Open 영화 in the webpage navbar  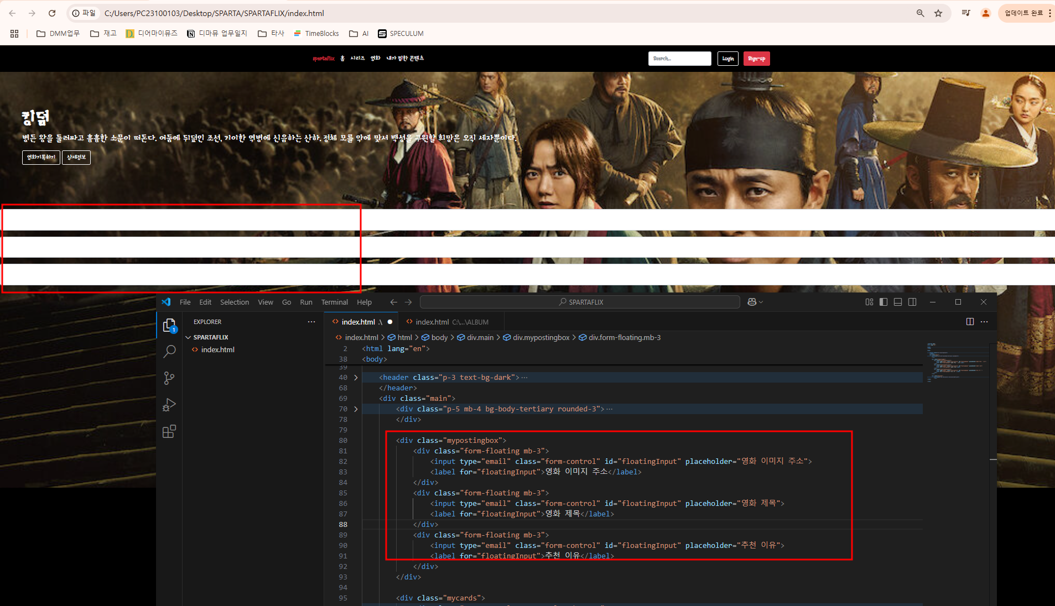tap(376, 59)
